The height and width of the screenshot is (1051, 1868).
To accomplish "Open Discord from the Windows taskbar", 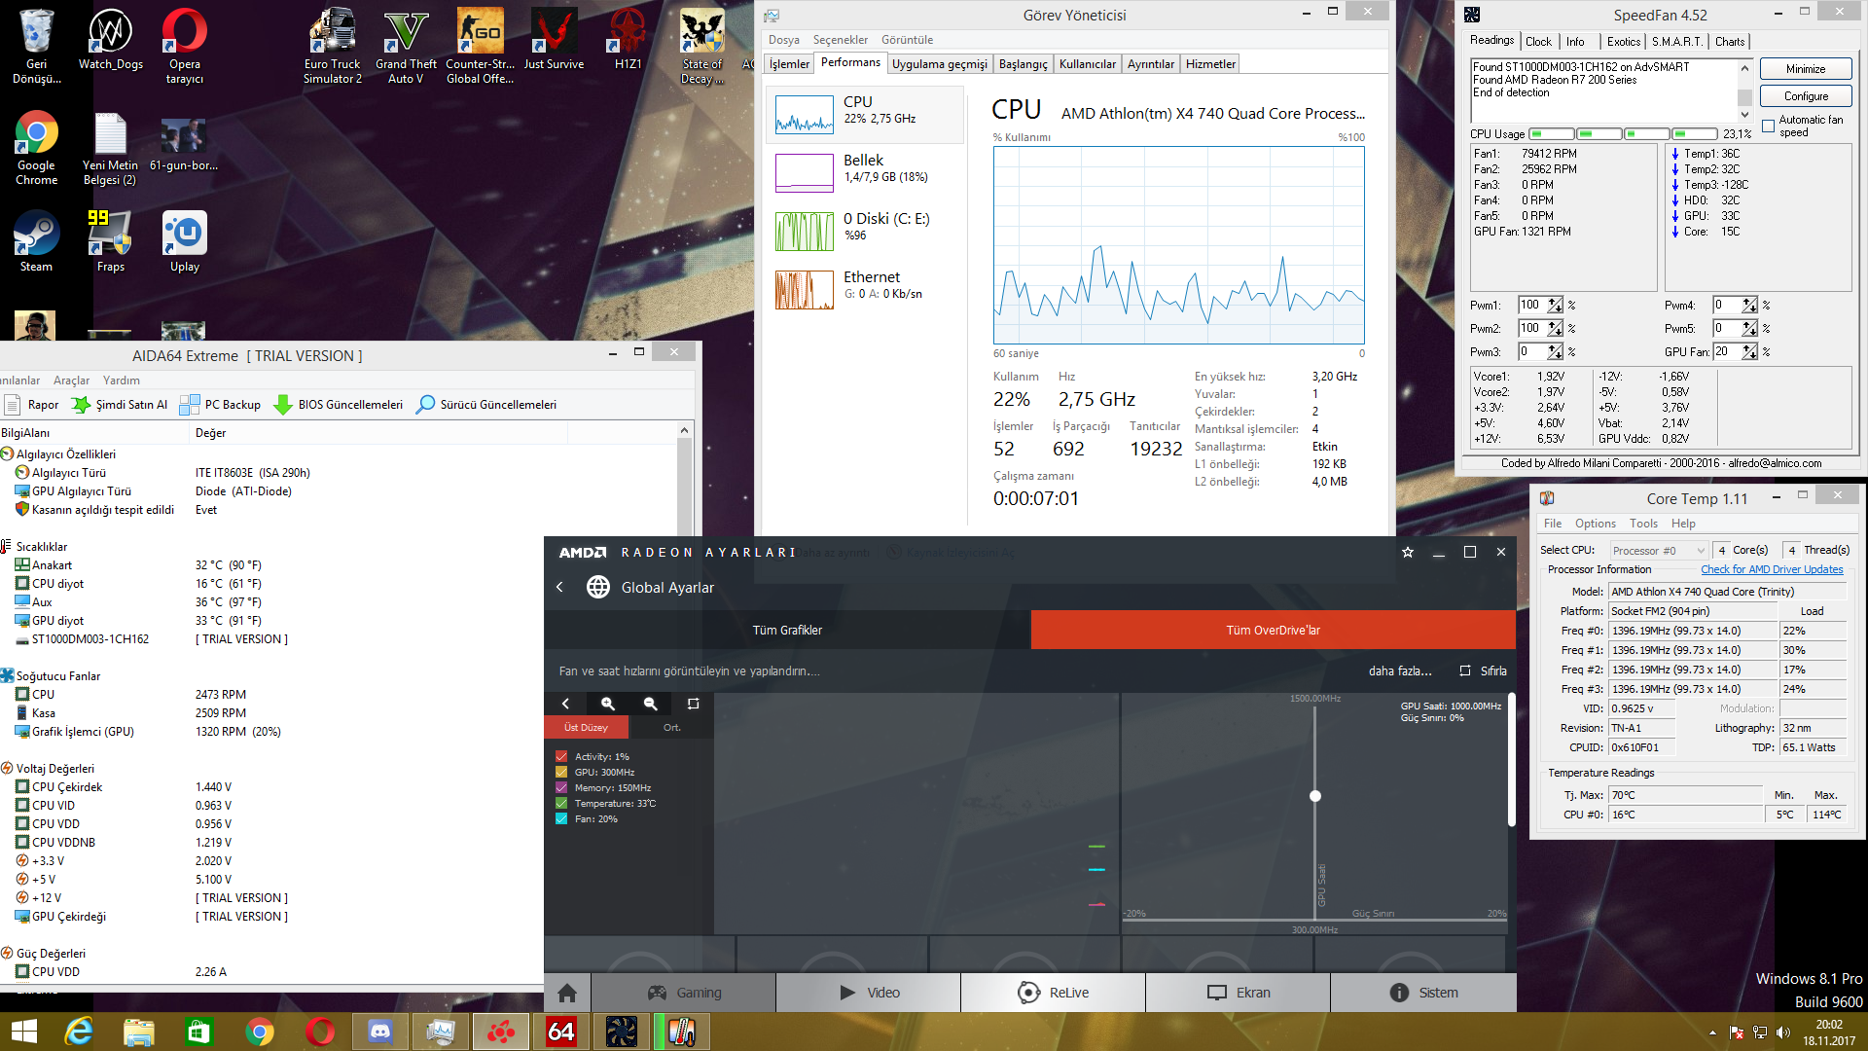I will [380, 1031].
